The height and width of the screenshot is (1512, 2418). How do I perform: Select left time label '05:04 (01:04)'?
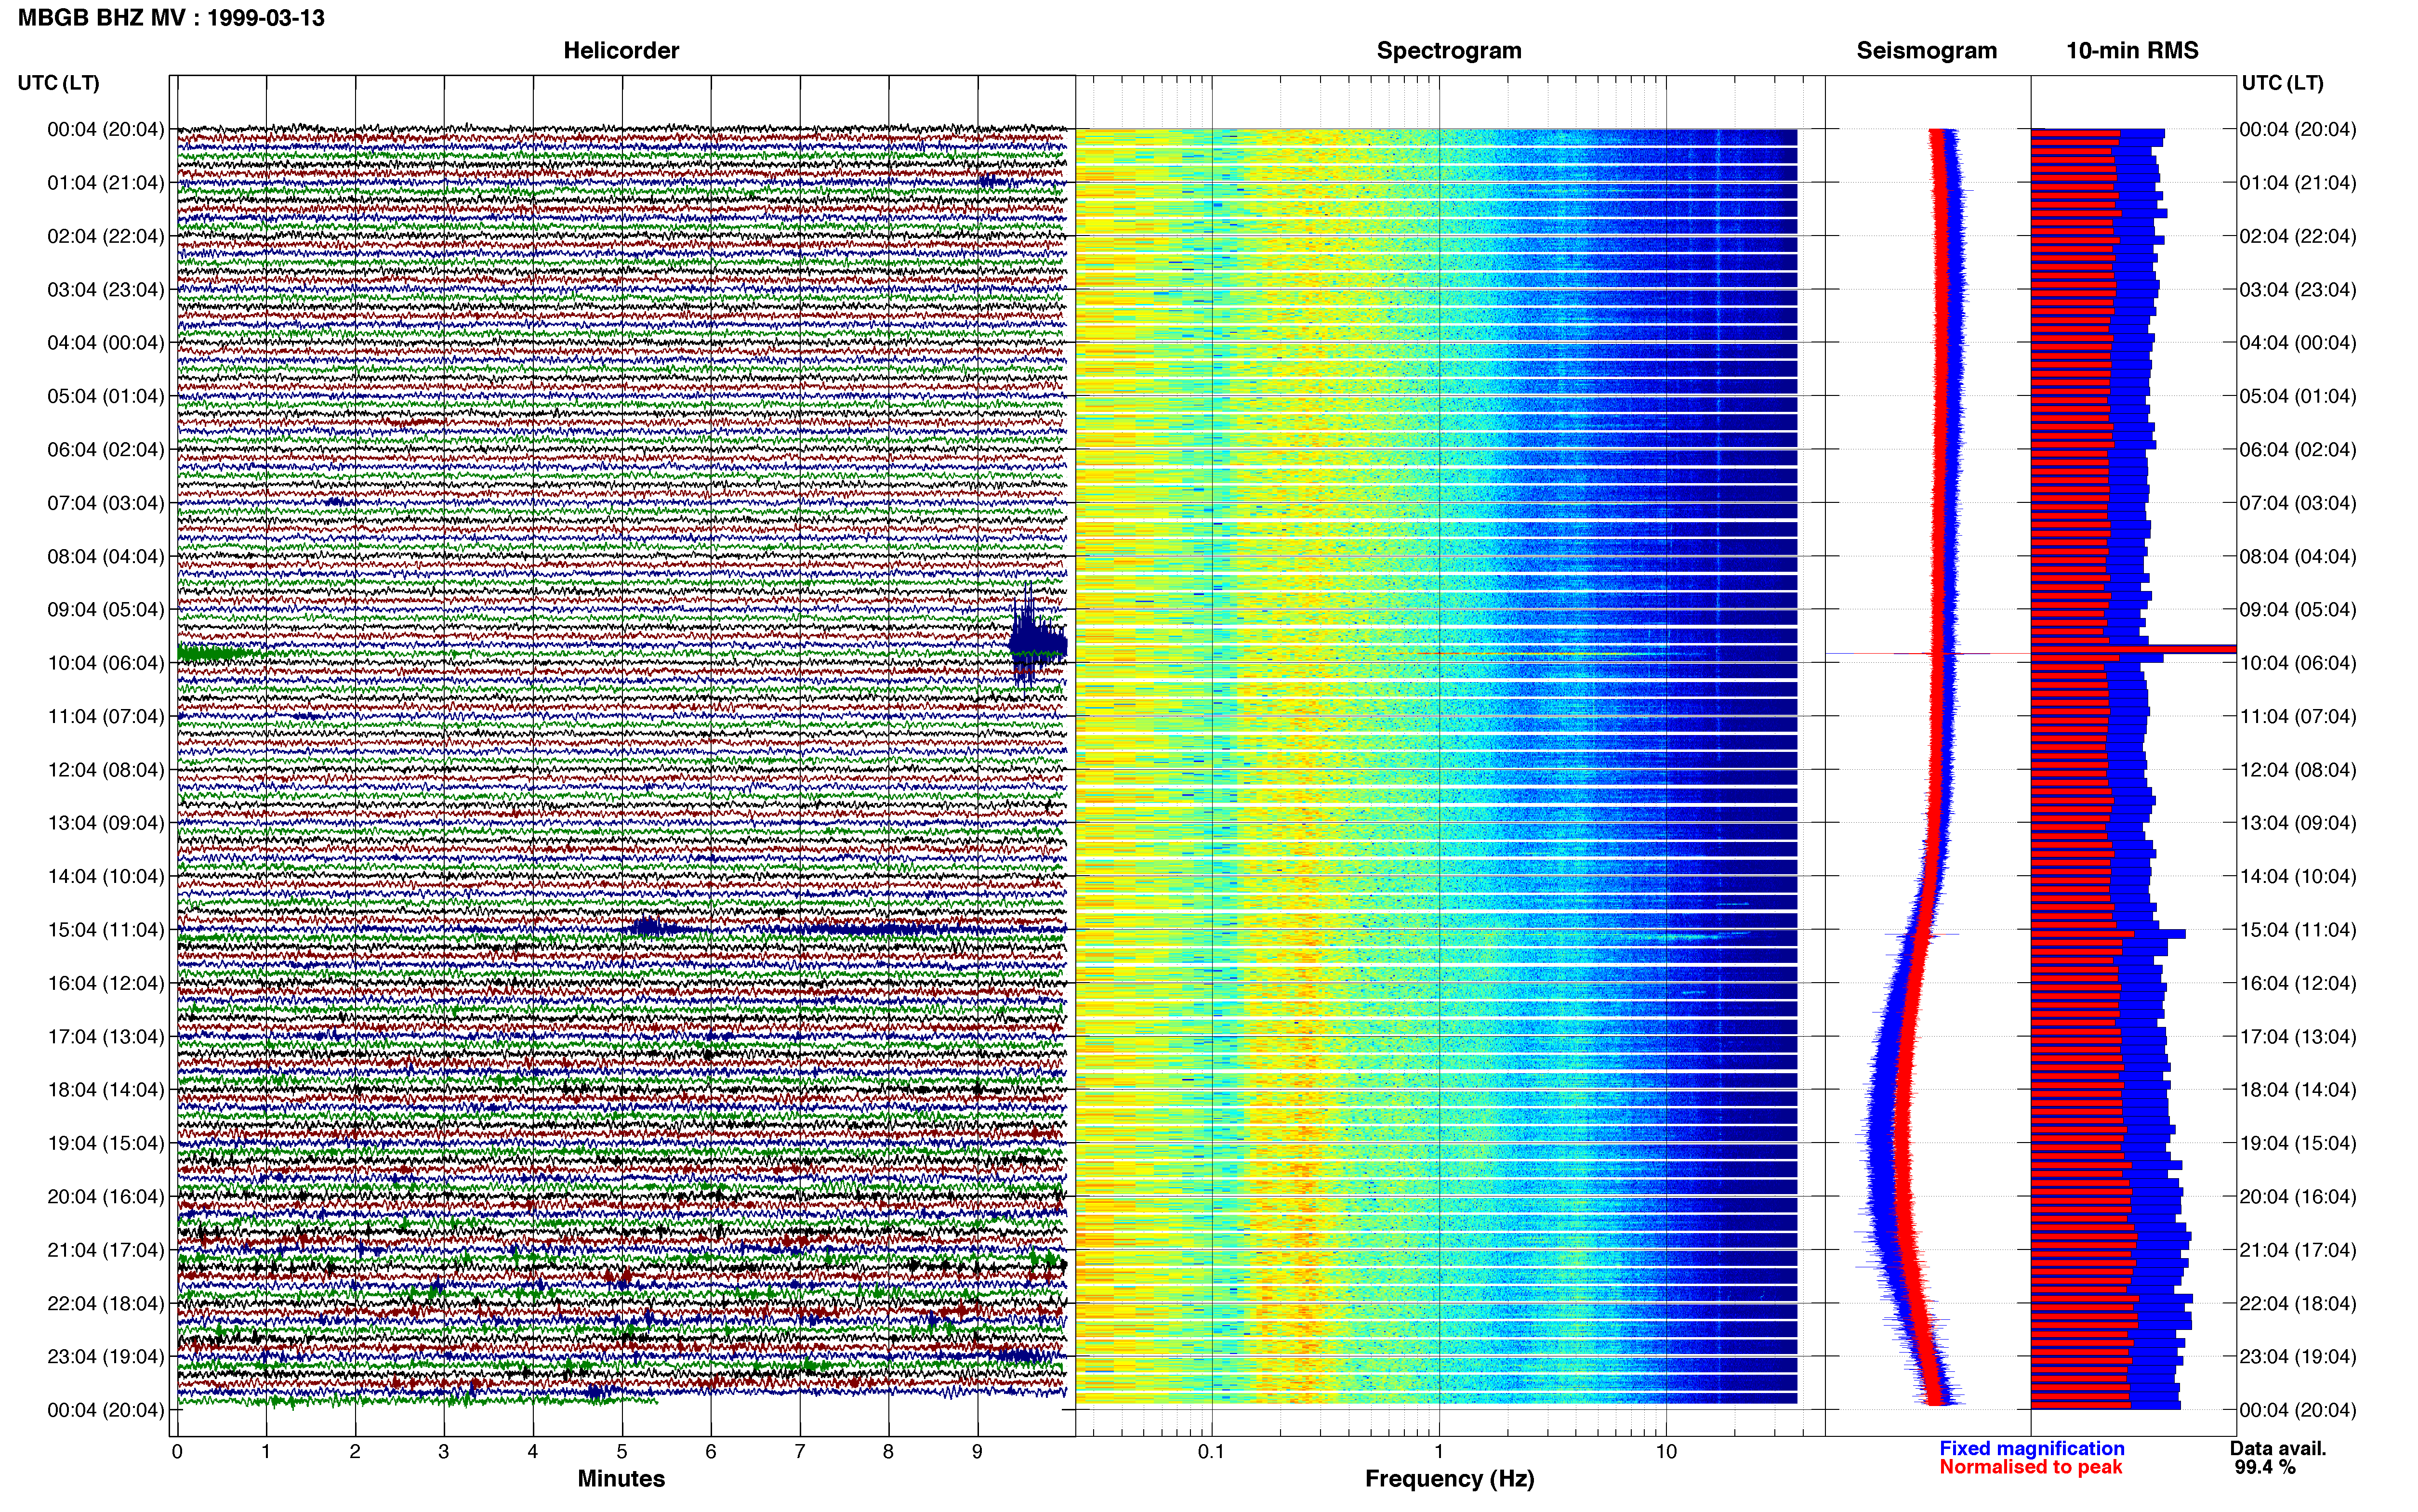pos(106,396)
